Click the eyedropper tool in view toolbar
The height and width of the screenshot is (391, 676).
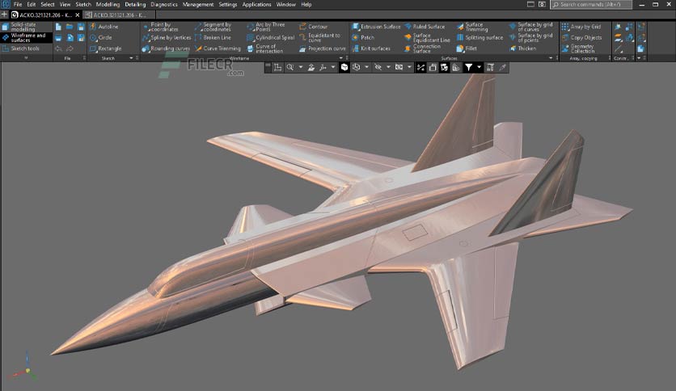click(502, 67)
